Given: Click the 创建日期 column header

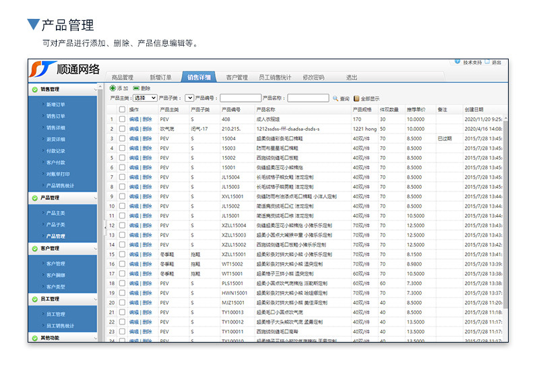Looking at the screenshot, I should click(474, 110).
